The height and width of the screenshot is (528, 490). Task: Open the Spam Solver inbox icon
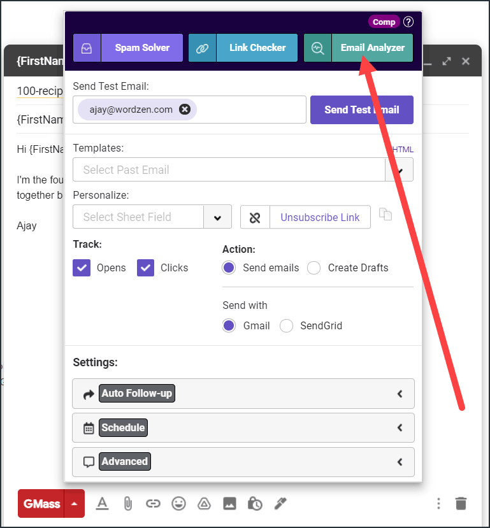tap(87, 48)
